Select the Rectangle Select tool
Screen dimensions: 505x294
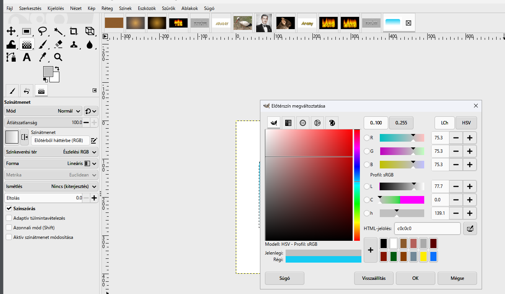pyautogui.click(x=26, y=31)
